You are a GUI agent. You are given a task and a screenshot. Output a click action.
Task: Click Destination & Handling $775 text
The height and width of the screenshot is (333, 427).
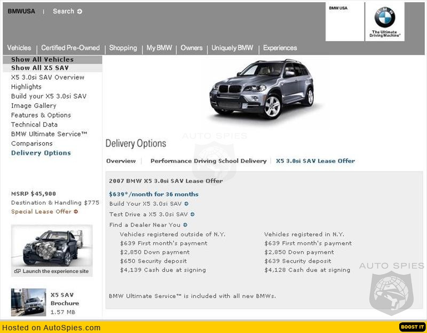click(55, 203)
